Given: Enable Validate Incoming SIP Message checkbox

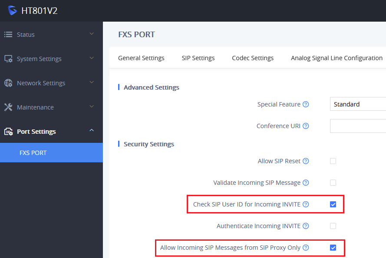Looking at the screenshot, I should click(x=333, y=183).
